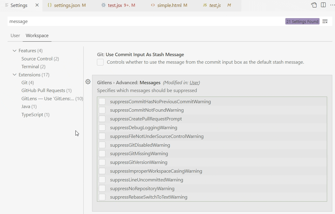335x214 pixels.
Task: Tick suppressGitMissingWarning checkbox
Action: pyautogui.click(x=102, y=154)
